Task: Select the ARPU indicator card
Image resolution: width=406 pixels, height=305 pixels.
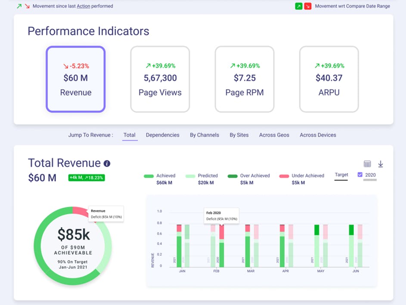Action: pyautogui.click(x=329, y=79)
